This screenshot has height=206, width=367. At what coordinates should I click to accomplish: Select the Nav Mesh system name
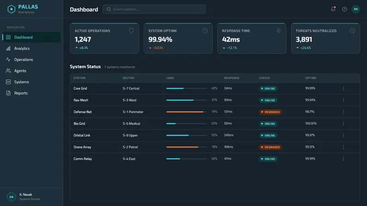click(81, 100)
